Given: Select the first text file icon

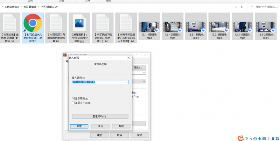Looking at the screenshot, I should point(10,23).
